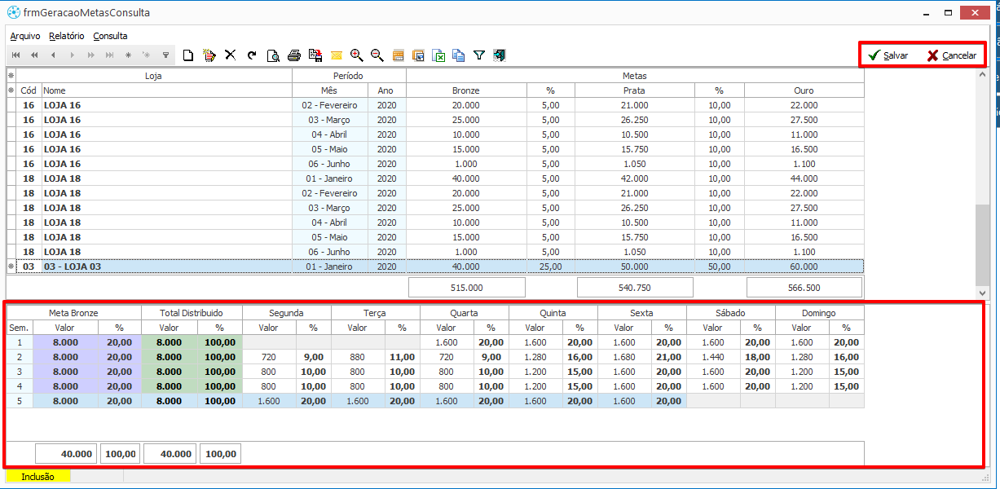The width and height of the screenshot is (1000, 489).
Task: Open print preview from the toolbar
Action: (x=273, y=55)
